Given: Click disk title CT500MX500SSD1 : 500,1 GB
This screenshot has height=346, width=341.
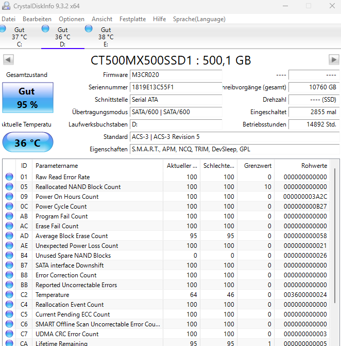Looking at the screenshot, I should 170,60.
